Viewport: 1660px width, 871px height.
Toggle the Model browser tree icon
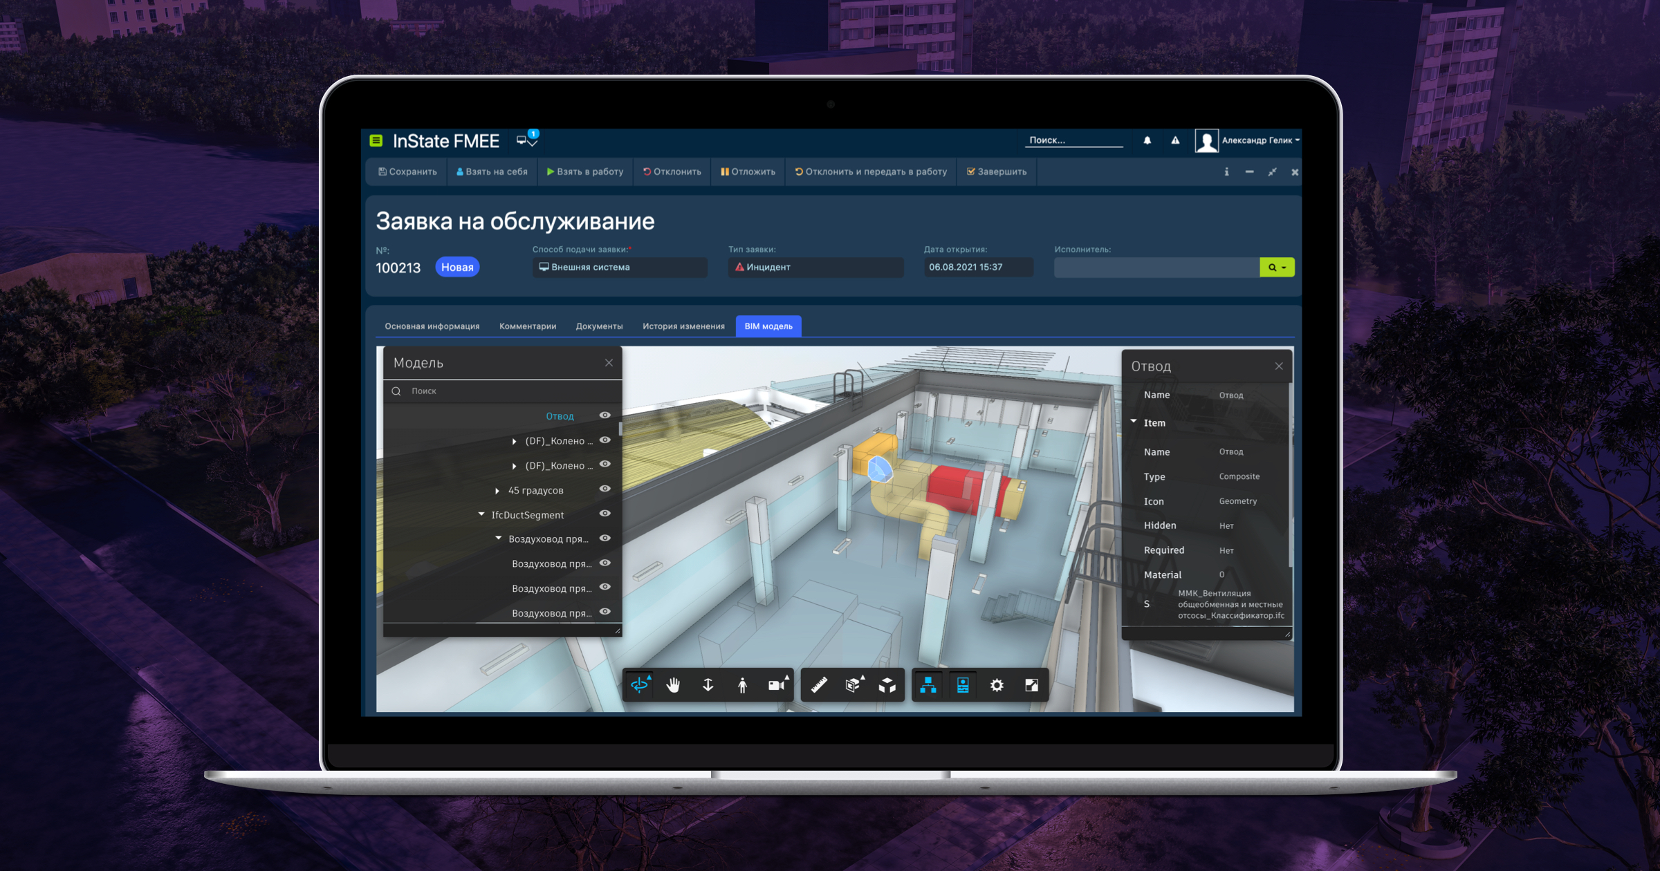click(928, 685)
